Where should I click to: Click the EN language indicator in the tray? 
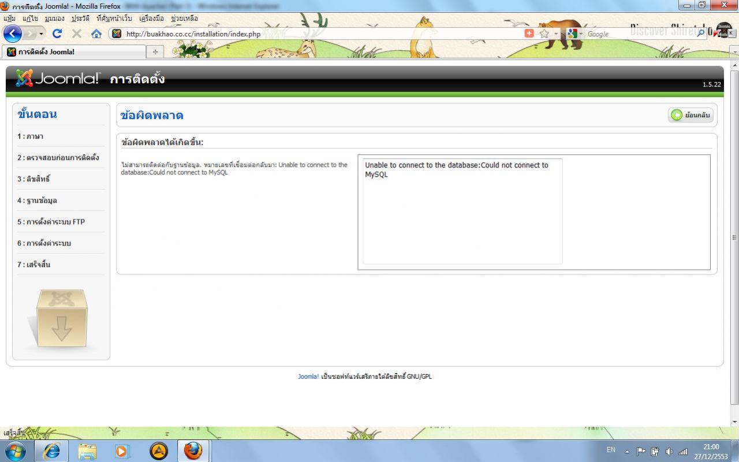click(x=611, y=450)
